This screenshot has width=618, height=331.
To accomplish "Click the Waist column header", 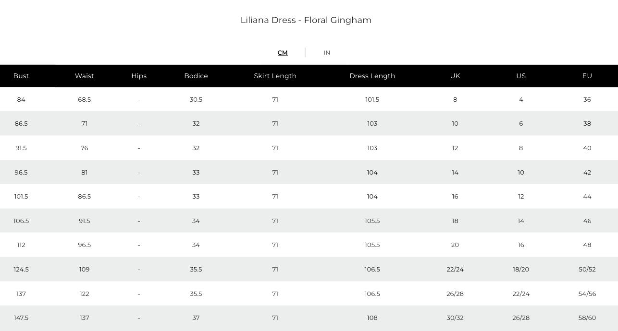I will click(x=85, y=76).
